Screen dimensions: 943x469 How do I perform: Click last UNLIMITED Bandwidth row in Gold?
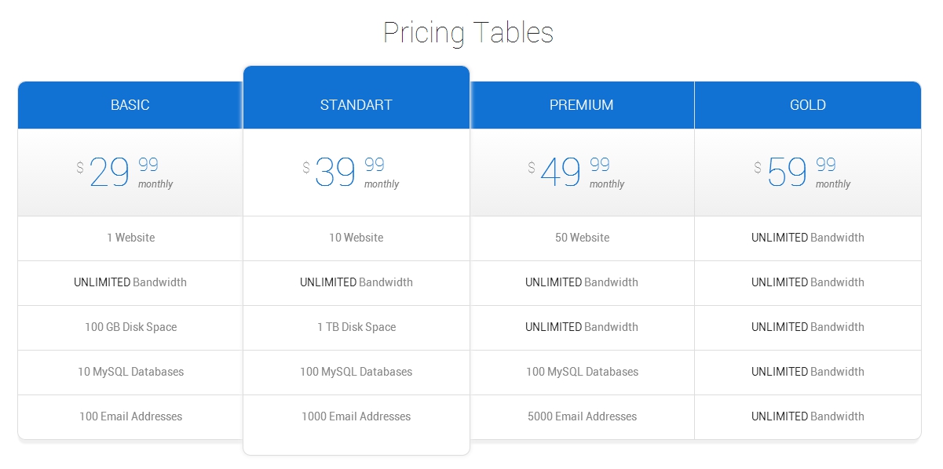(808, 417)
